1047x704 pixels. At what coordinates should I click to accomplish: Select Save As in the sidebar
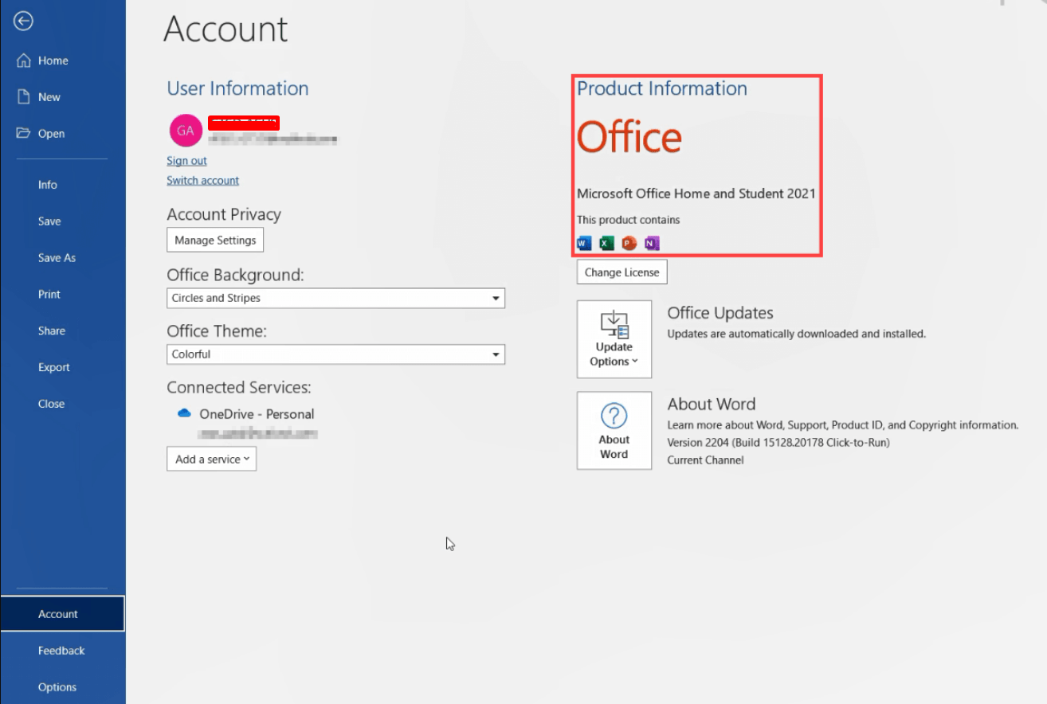coord(57,257)
